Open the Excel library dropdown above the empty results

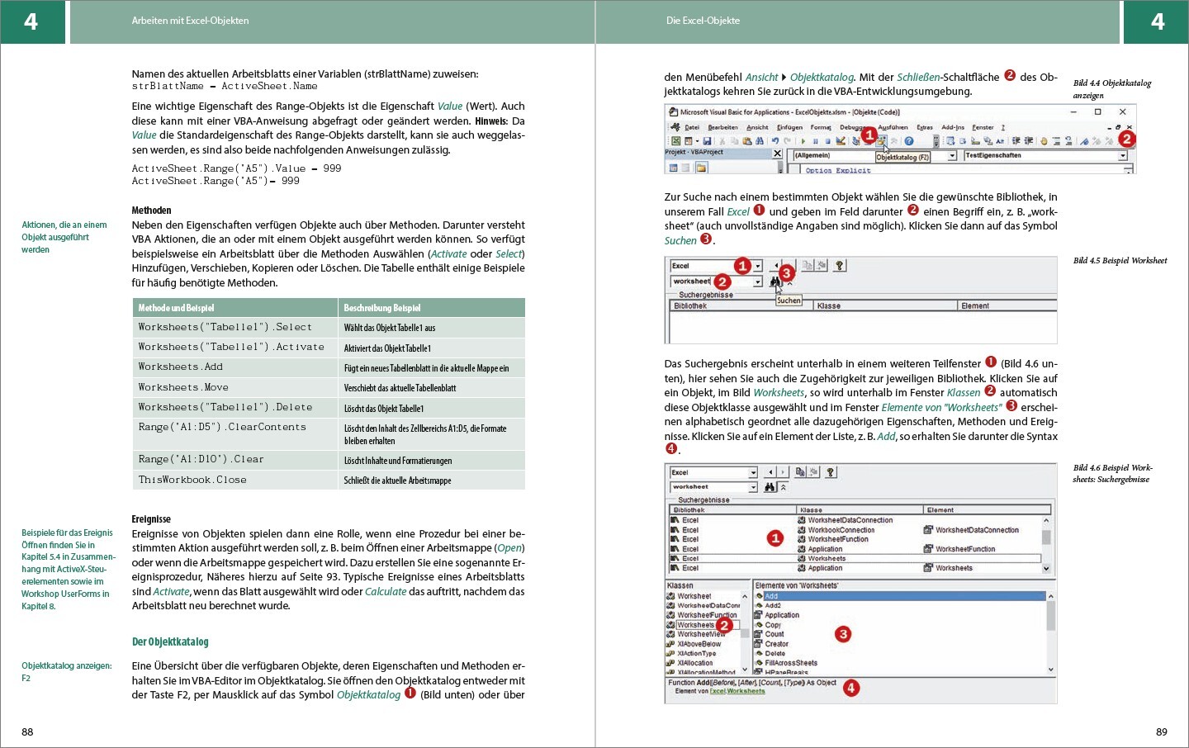point(757,266)
